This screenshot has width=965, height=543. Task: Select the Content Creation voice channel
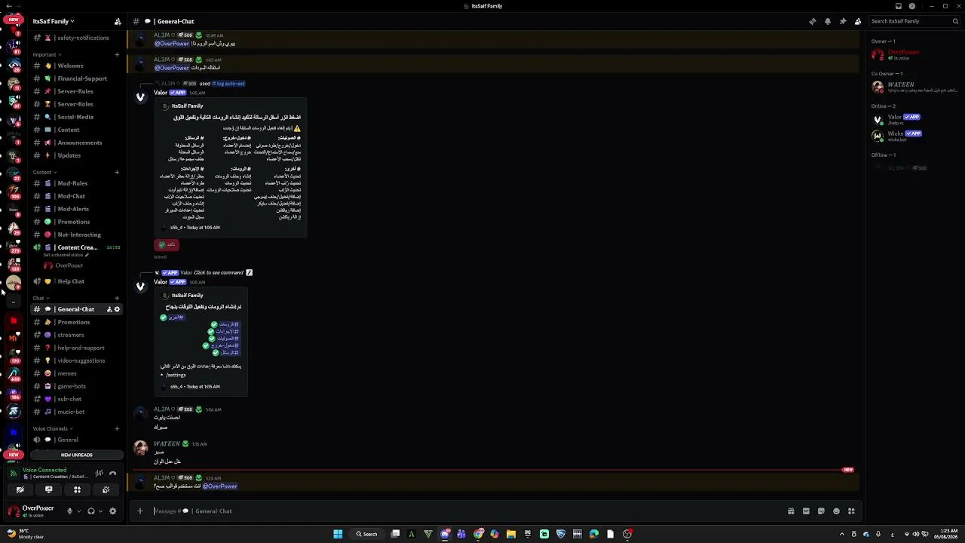[x=76, y=247]
